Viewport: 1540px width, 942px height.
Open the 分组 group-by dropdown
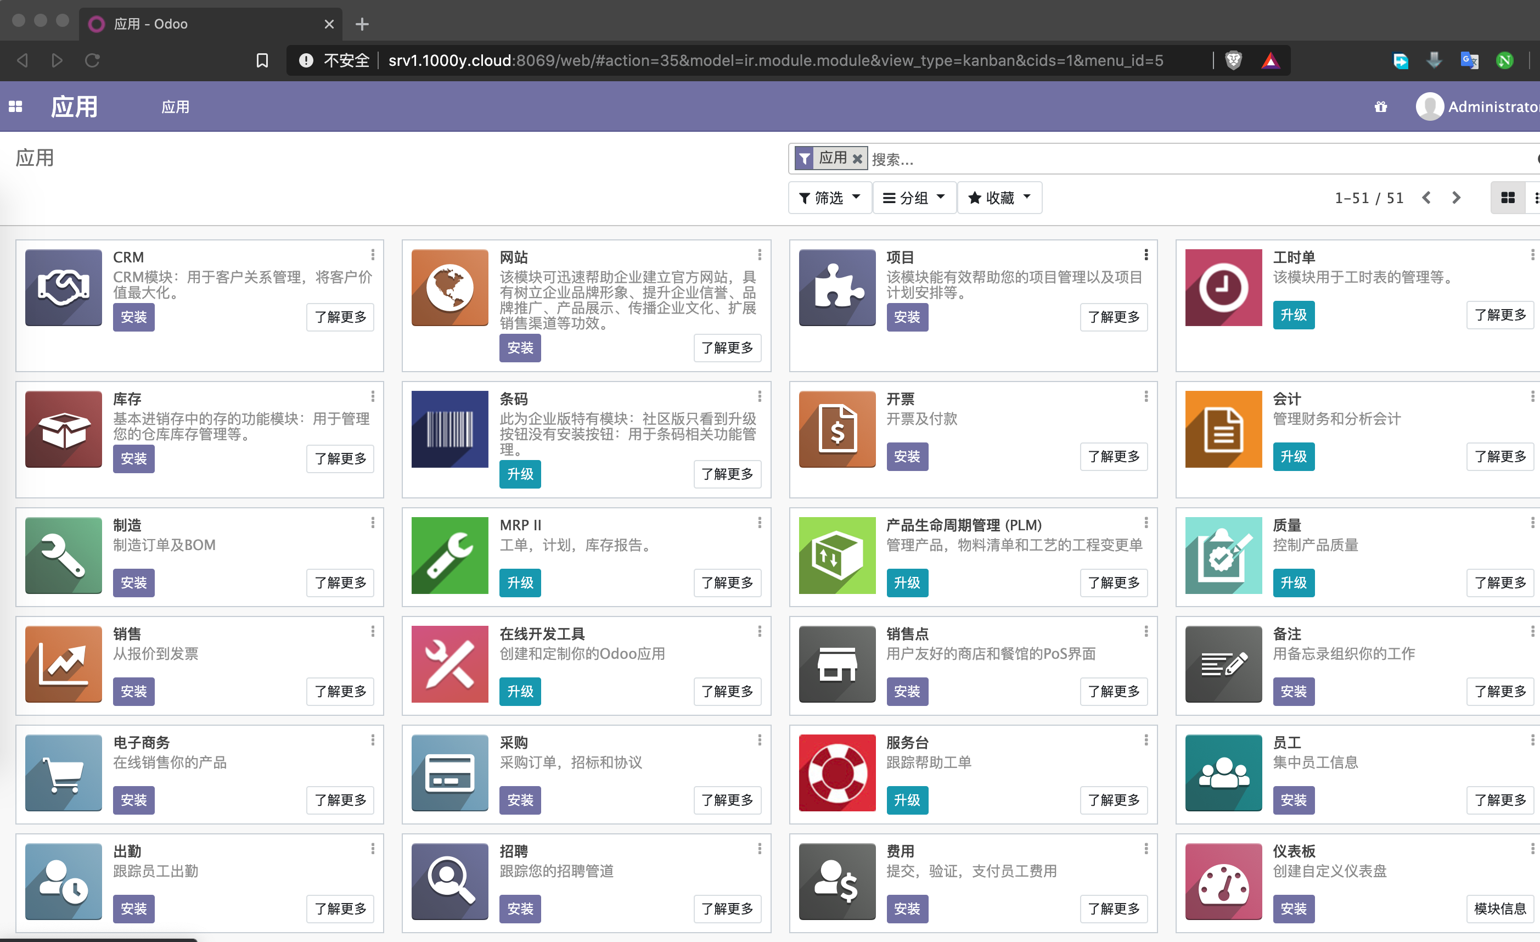tap(914, 198)
